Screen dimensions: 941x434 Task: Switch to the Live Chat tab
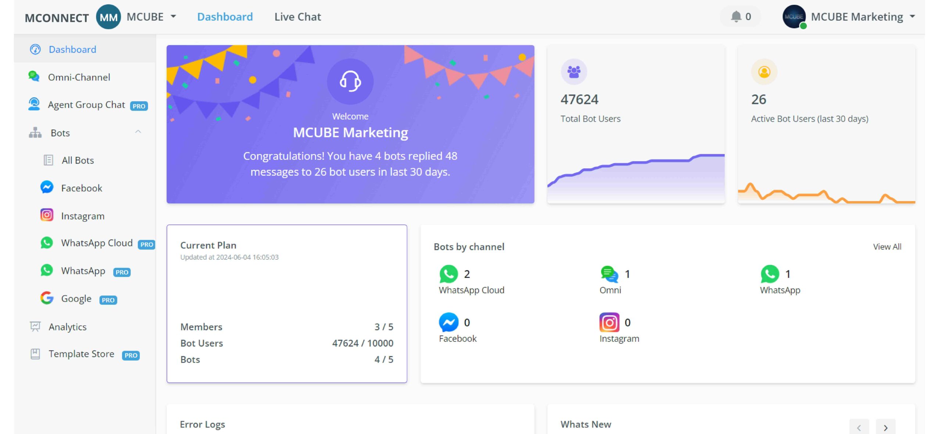click(298, 16)
